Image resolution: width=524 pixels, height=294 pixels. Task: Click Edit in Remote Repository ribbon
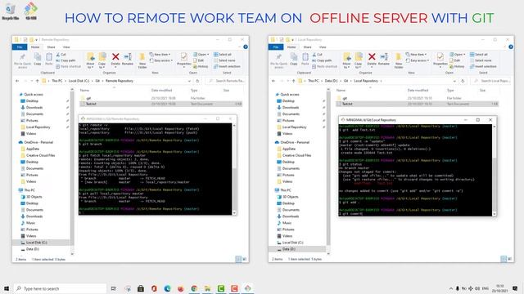[x=198, y=60]
